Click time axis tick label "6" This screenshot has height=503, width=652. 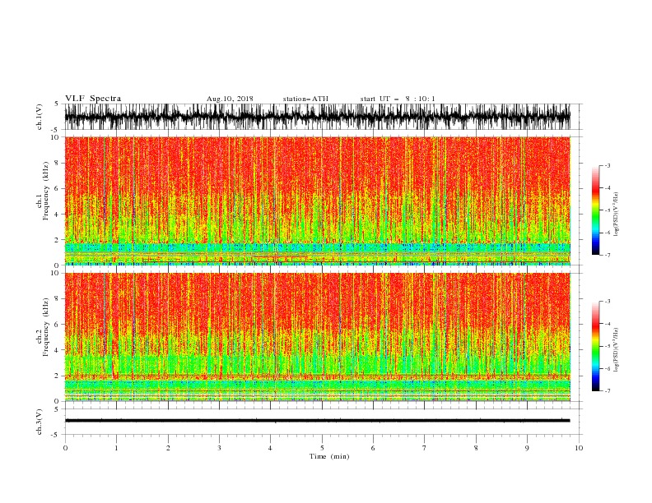pos(373,448)
